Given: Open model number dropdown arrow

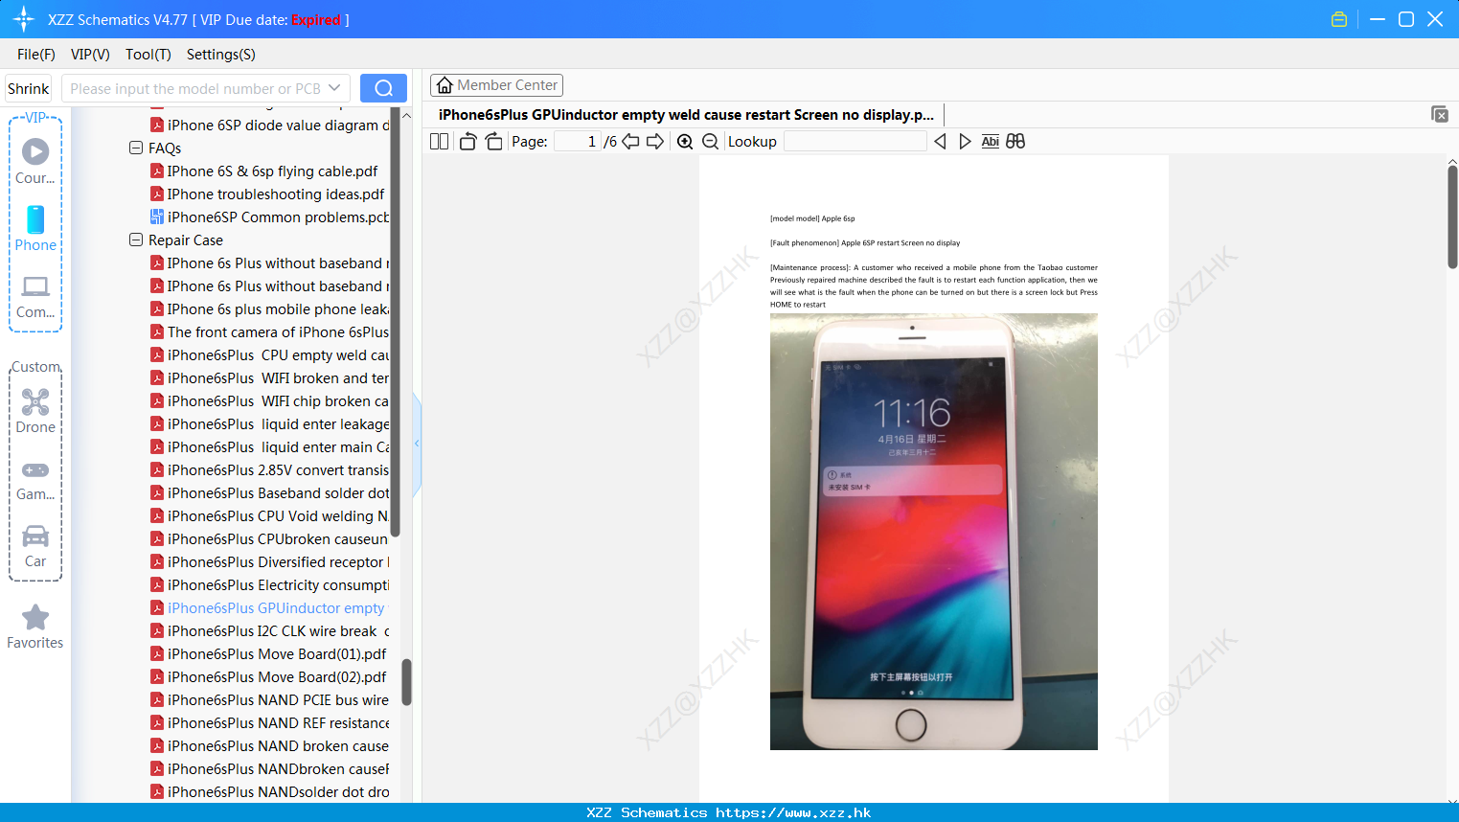Looking at the screenshot, I should (334, 88).
